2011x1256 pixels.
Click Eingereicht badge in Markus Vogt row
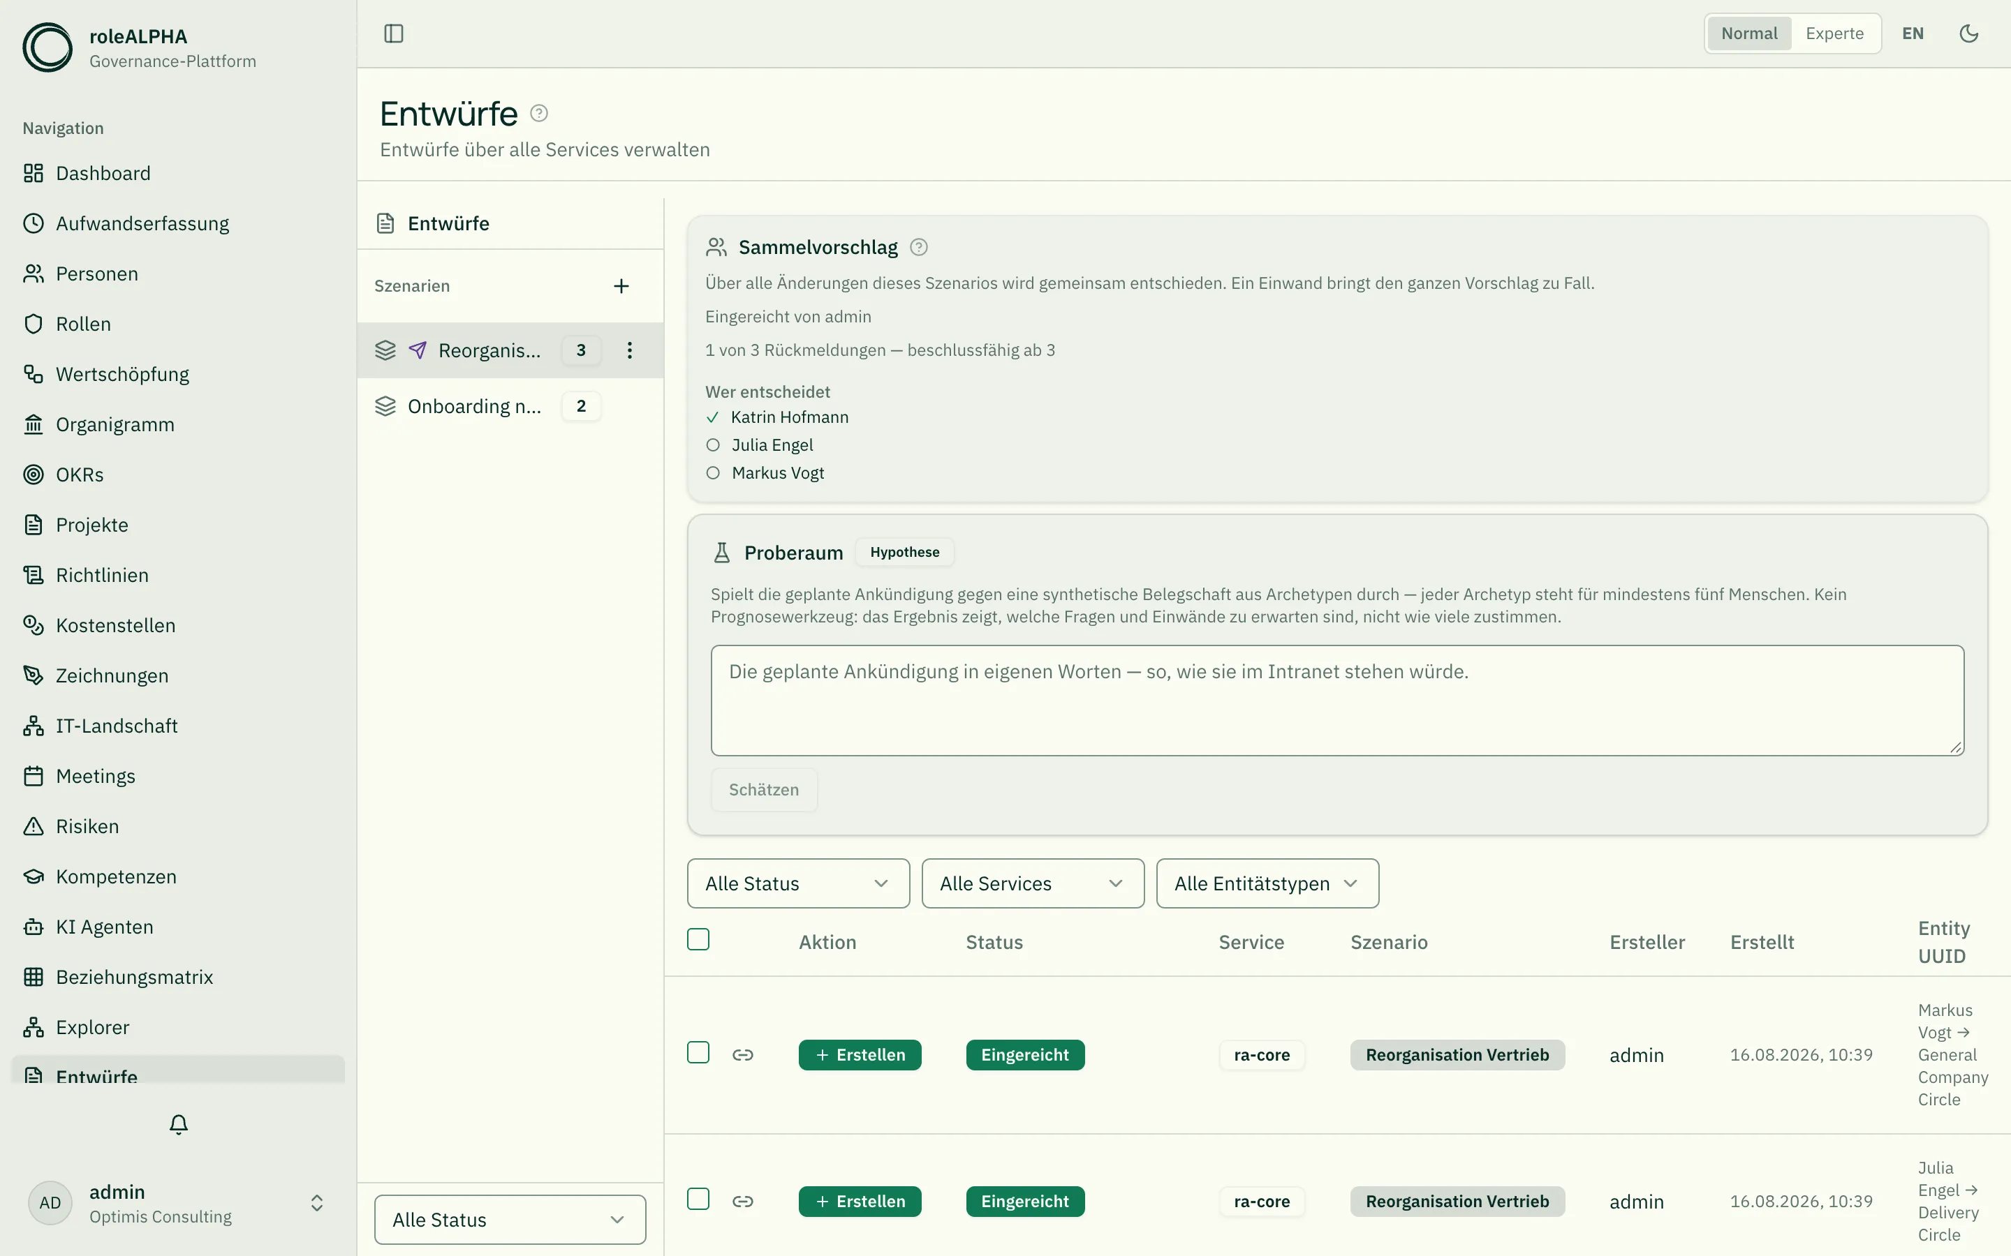tap(1024, 1054)
